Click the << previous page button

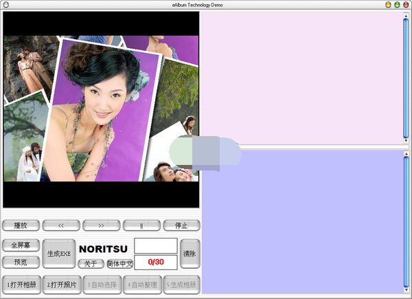60,225
